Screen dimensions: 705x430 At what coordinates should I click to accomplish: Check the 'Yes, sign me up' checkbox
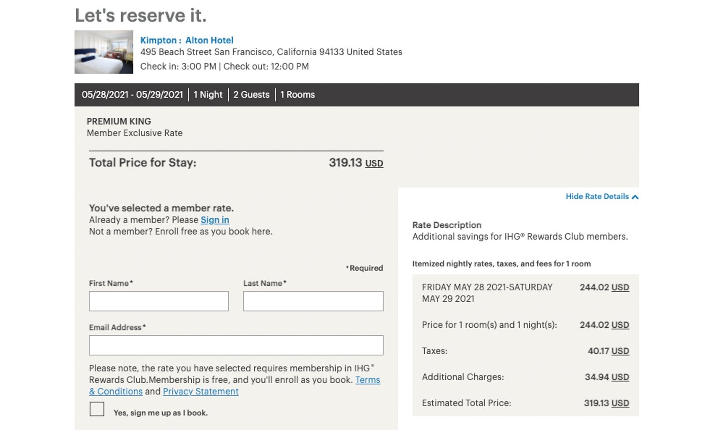pyautogui.click(x=97, y=409)
